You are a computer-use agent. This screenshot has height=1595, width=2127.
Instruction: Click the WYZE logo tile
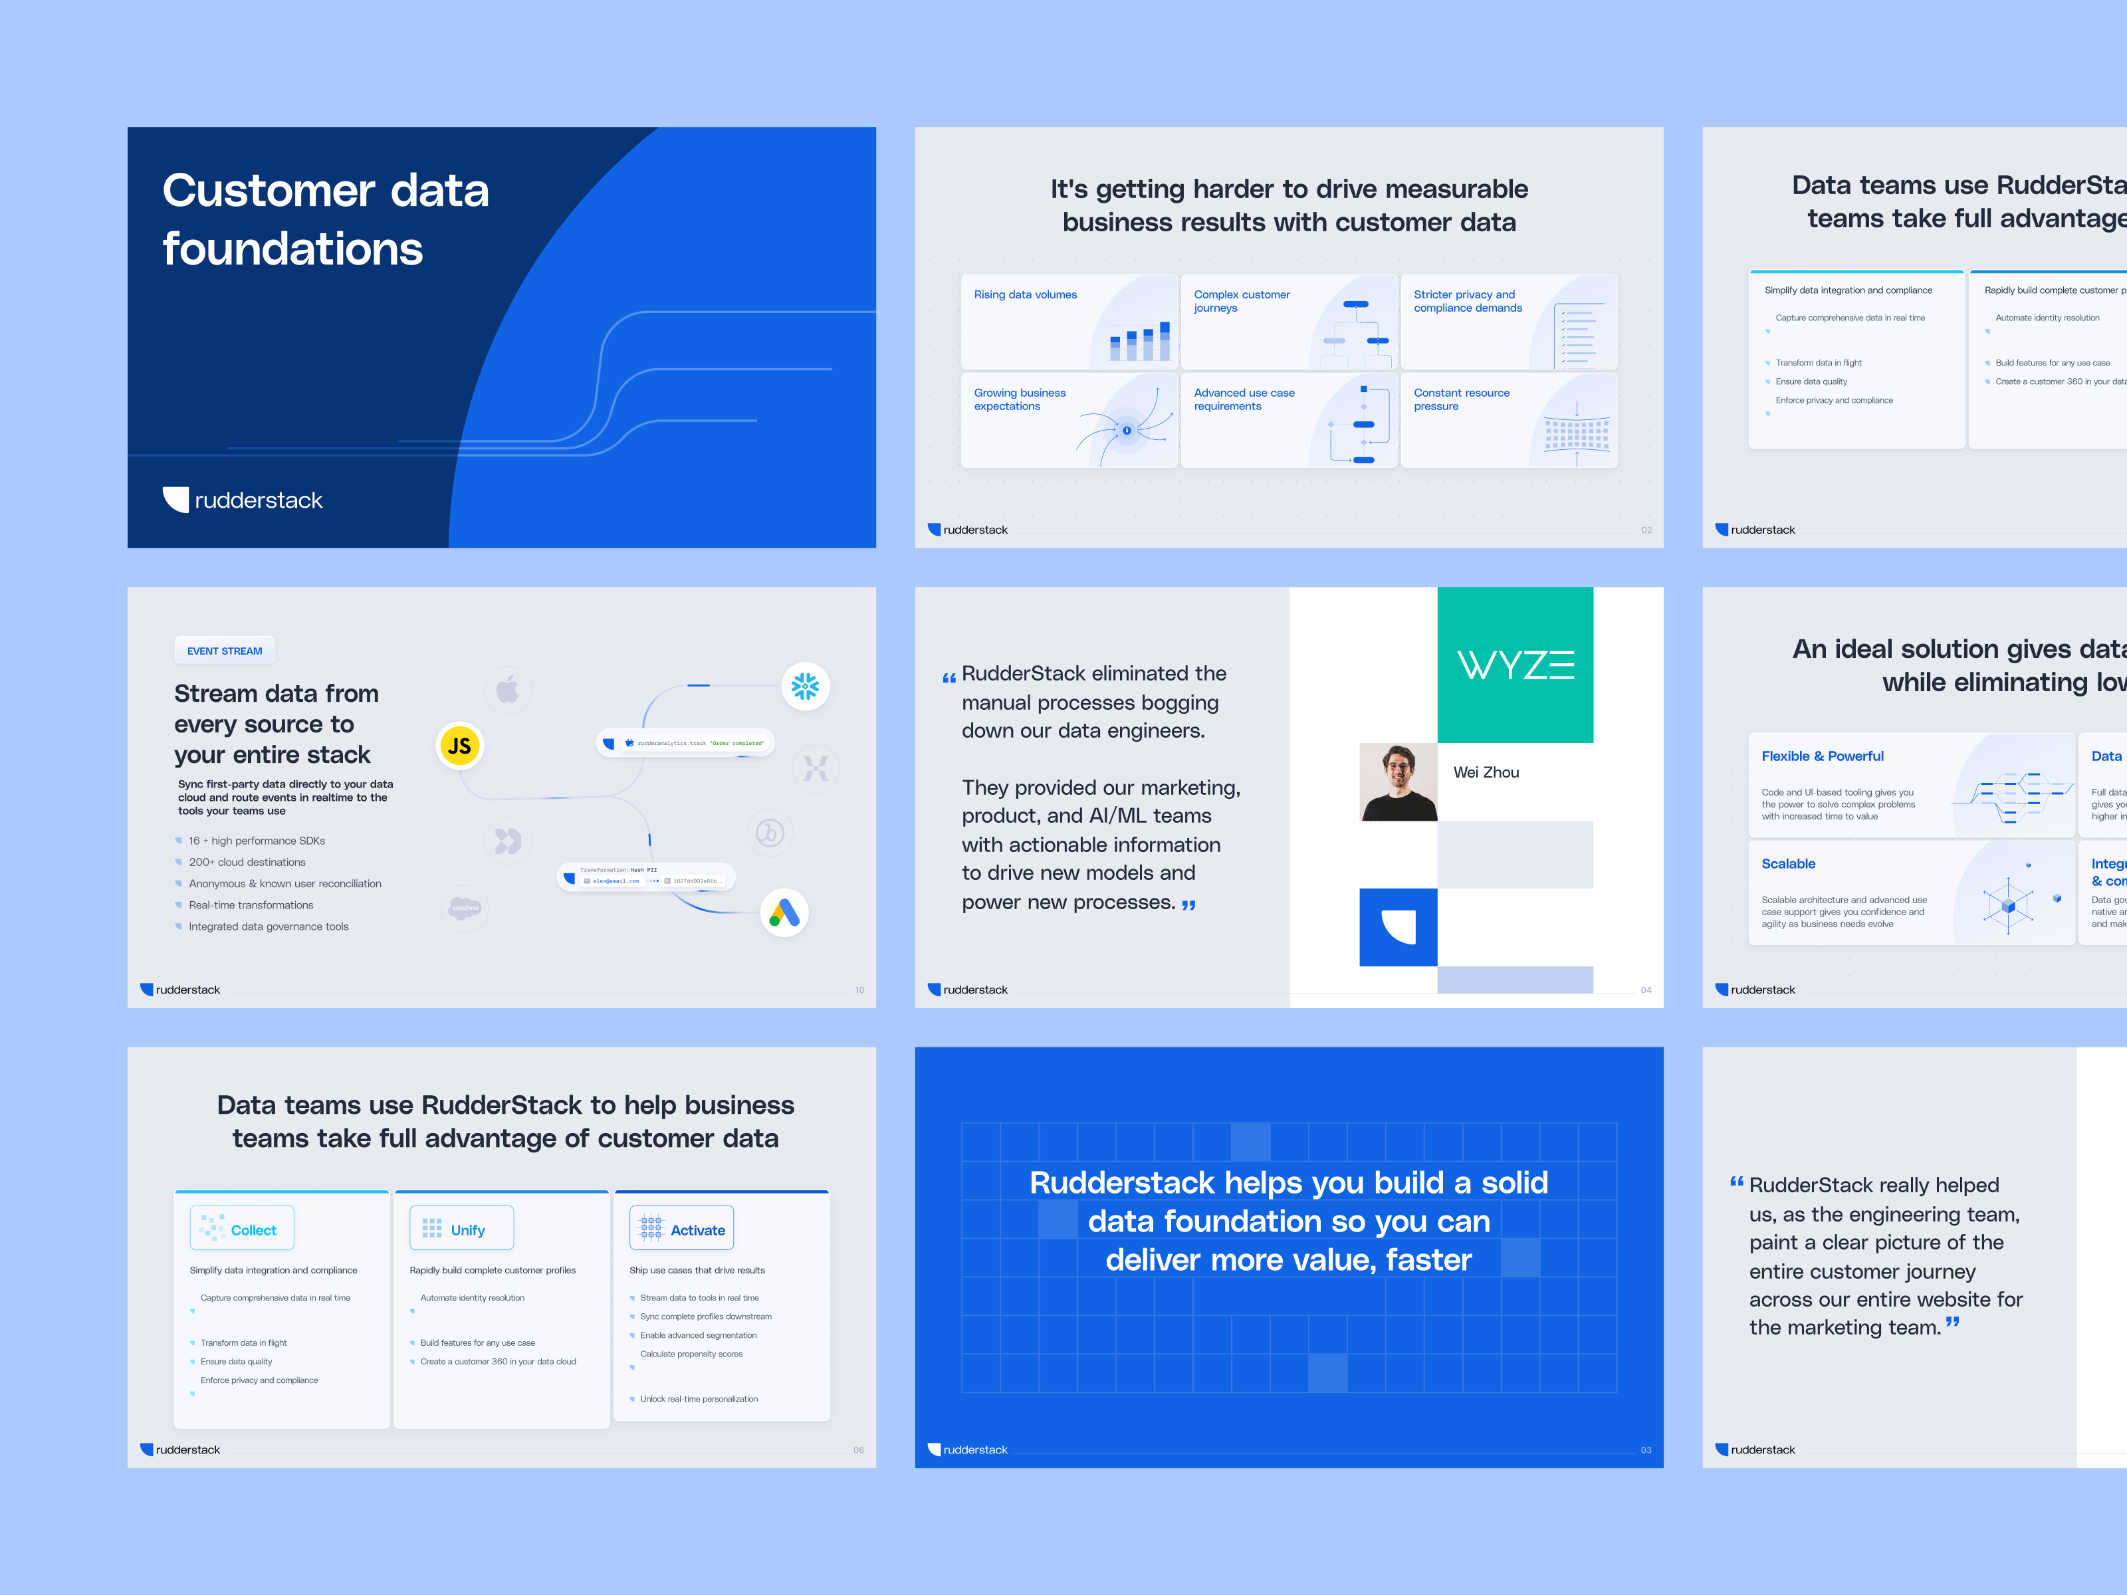(x=1514, y=665)
